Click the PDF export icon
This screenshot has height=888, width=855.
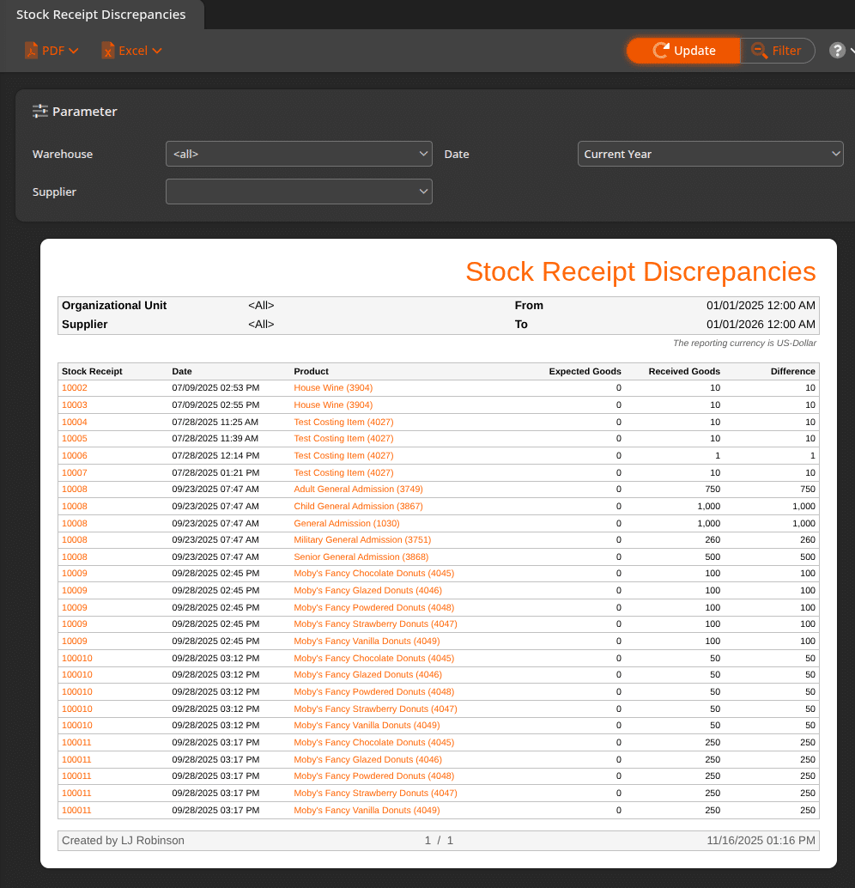32,51
